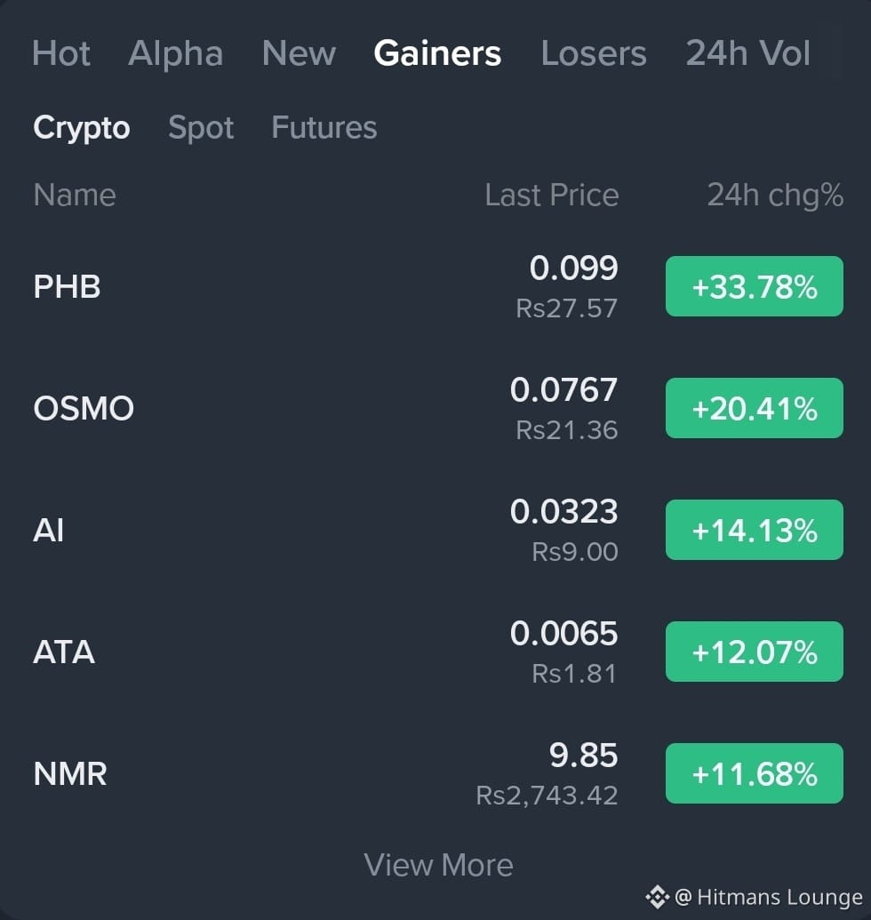Click the Binance logo in watermark
The width and height of the screenshot is (871, 920).
click(657, 897)
